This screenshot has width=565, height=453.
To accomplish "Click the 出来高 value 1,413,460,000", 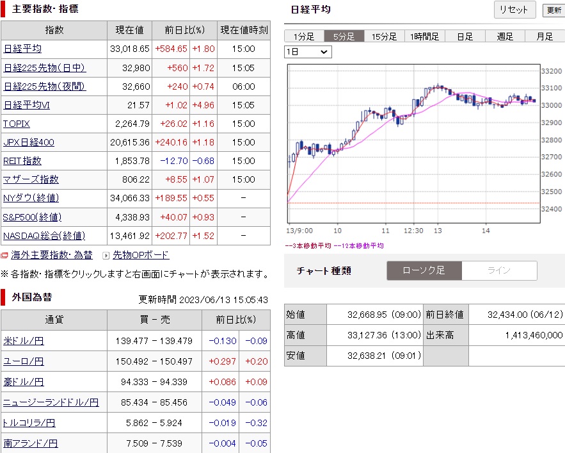I will pos(534,335).
